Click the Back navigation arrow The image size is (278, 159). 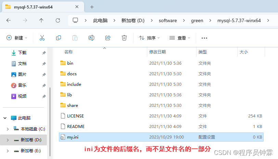point(9,20)
